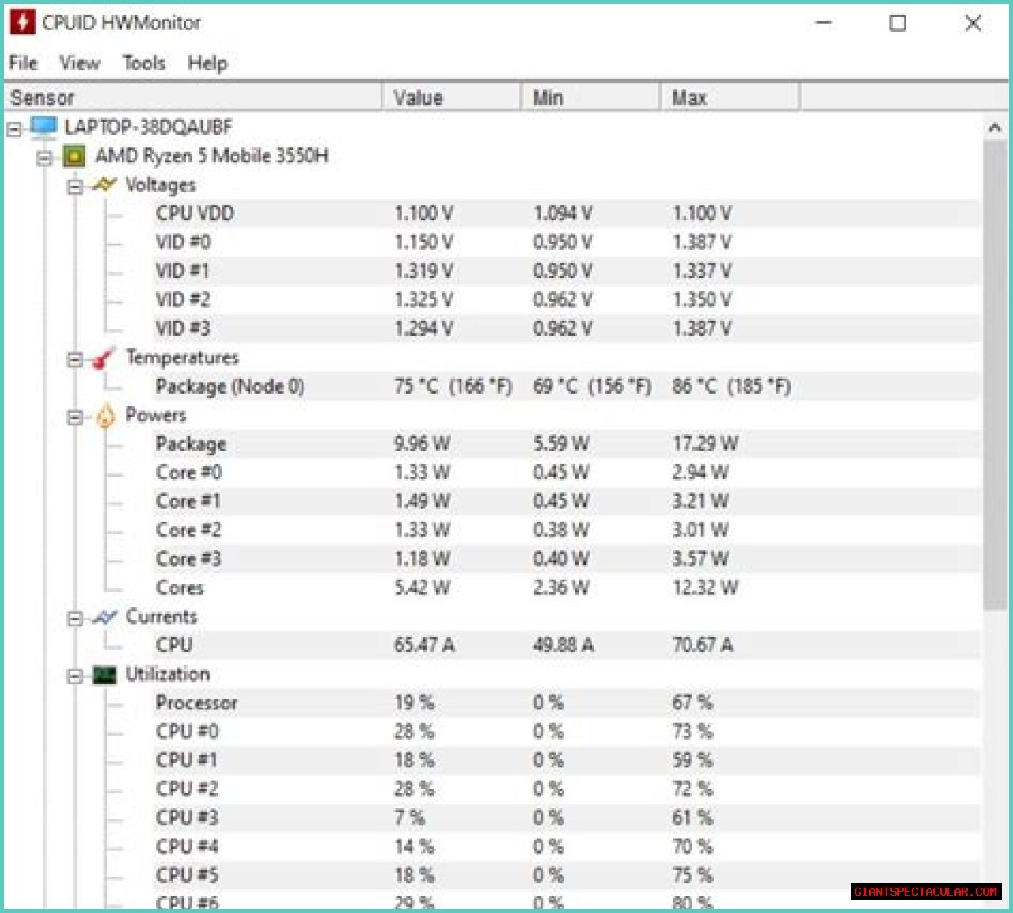Click the computer icon beside LAPTOP-38DQAUBF

click(44, 127)
